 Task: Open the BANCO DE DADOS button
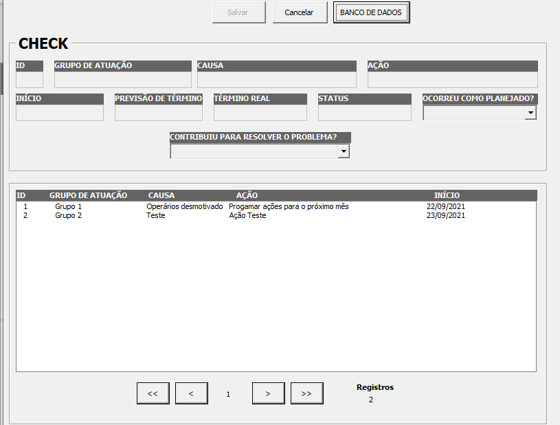372,12
